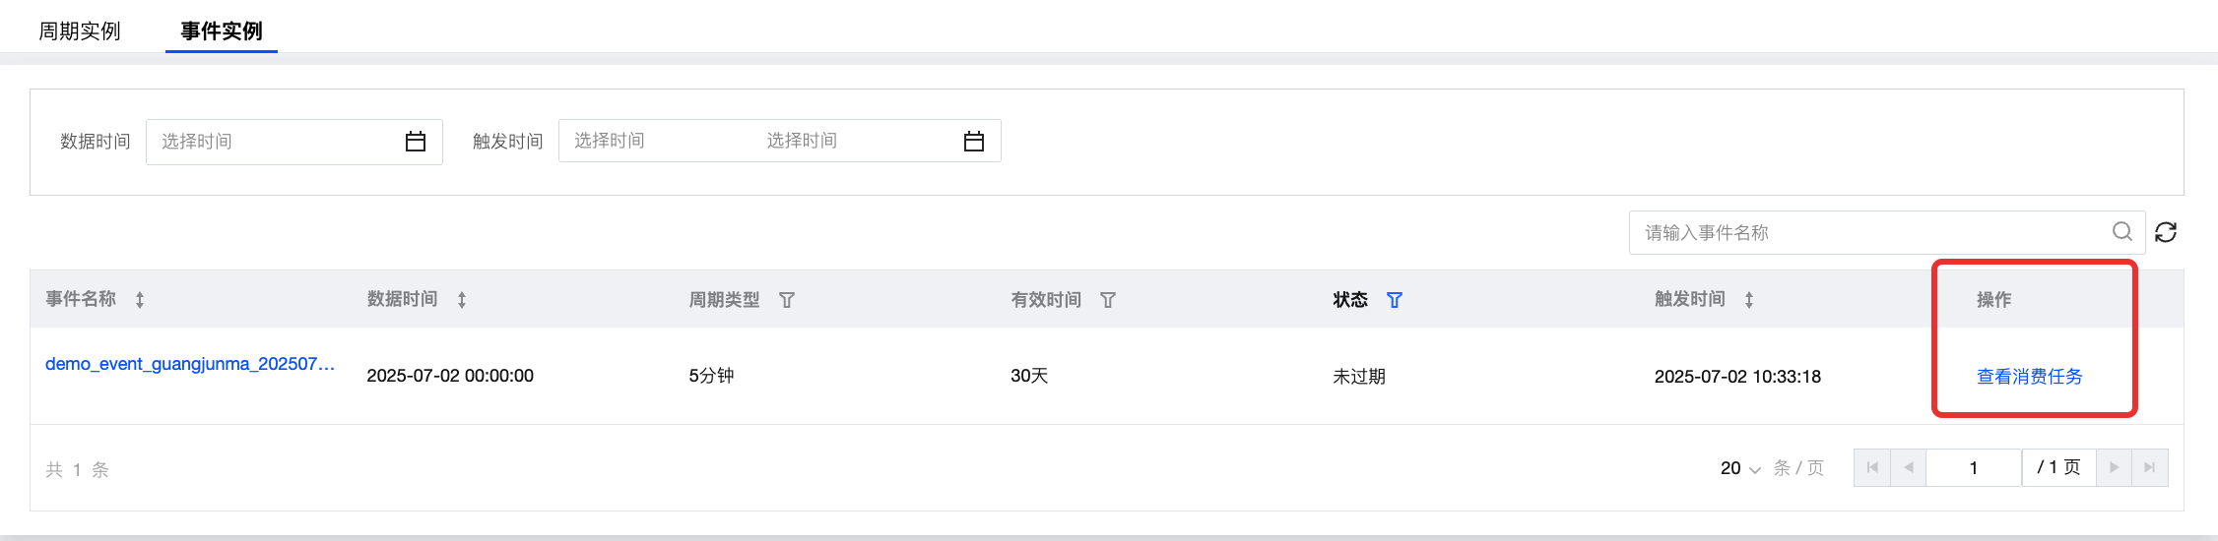Open 有效时间 column filter

1108,300
